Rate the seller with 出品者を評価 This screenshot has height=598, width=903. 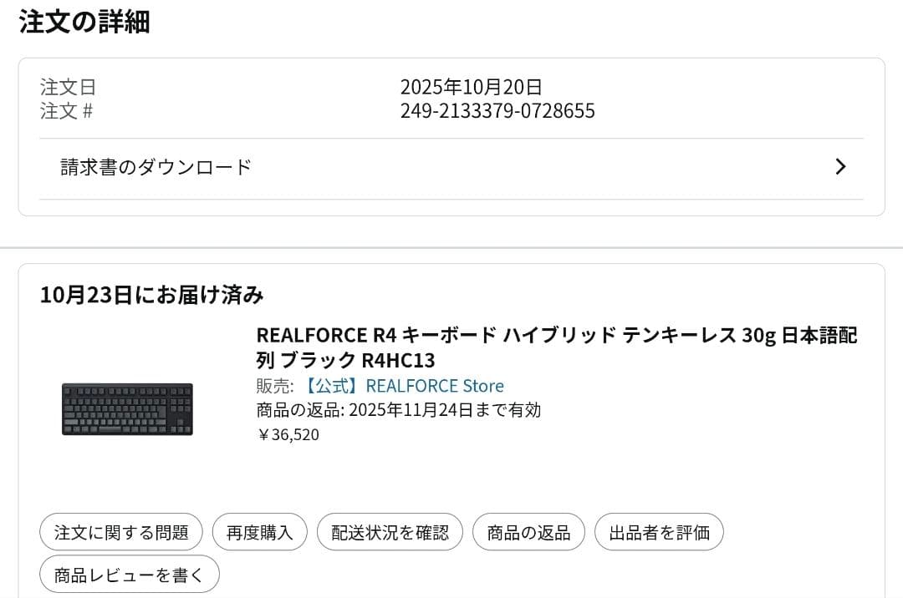pyautogui.click(x=659, y=531)
